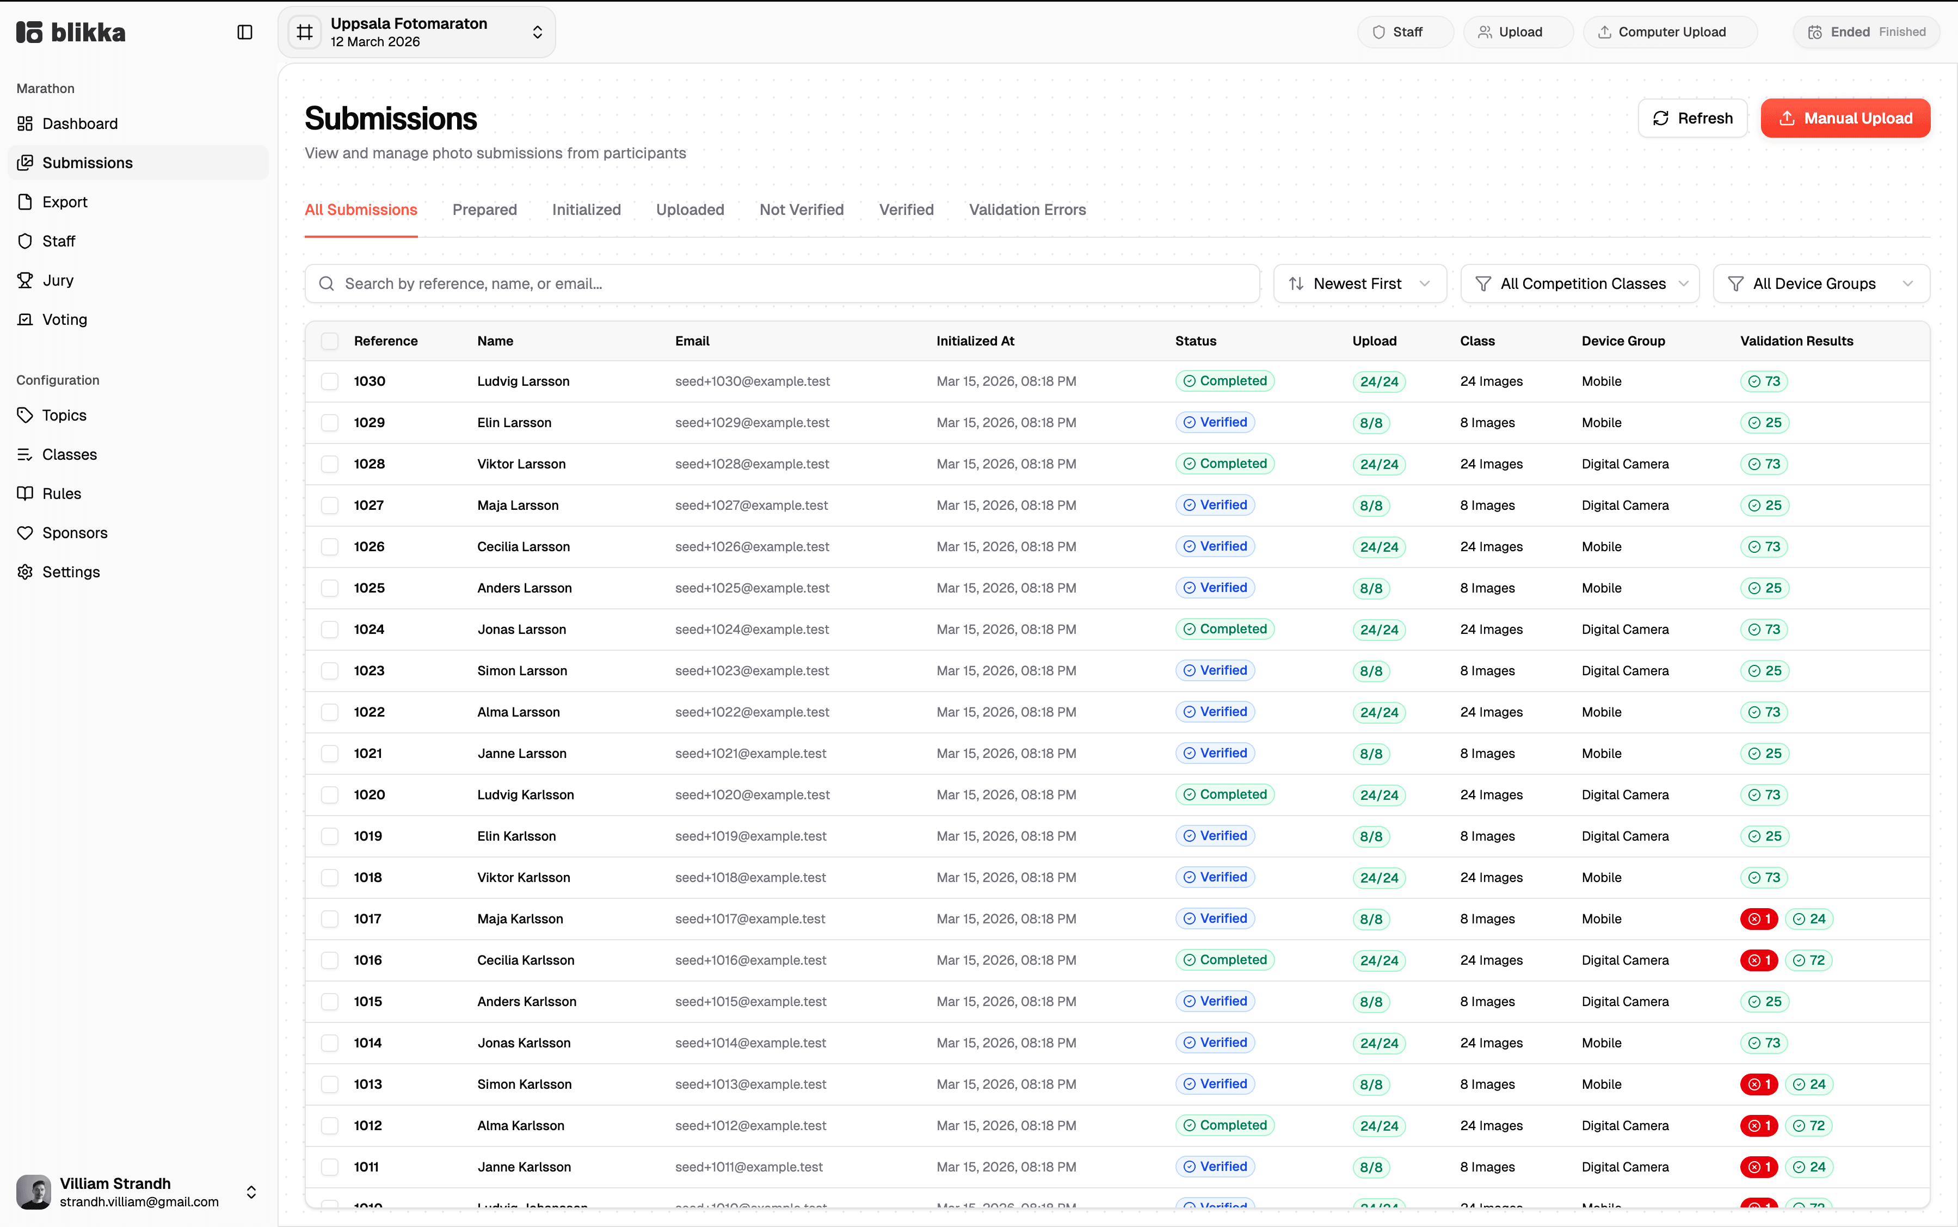The image size is (1958, 1227).
Task: Check the row checkbox for submission 1030
Action: coord(329,380)
